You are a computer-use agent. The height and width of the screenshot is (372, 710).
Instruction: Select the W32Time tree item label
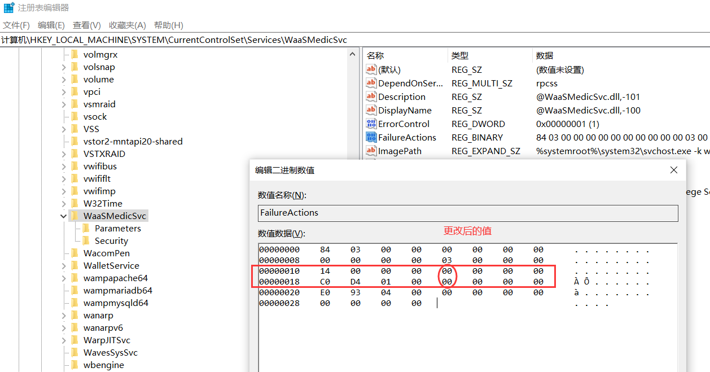click(x=103, y=204)
